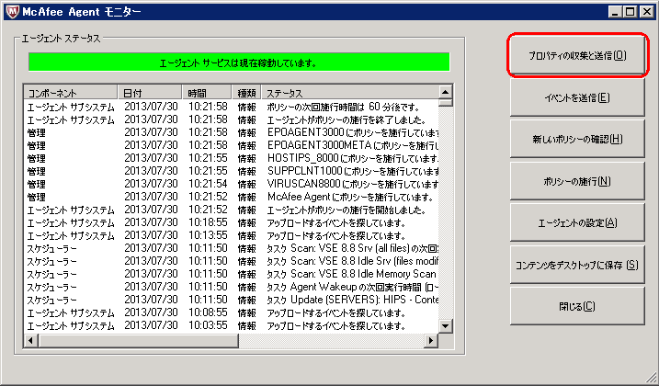The height and width of the screenshot is (386, 659).
Task: Click green エージェント サービスは現在稼動しています status bar
Action: (239, 62)
